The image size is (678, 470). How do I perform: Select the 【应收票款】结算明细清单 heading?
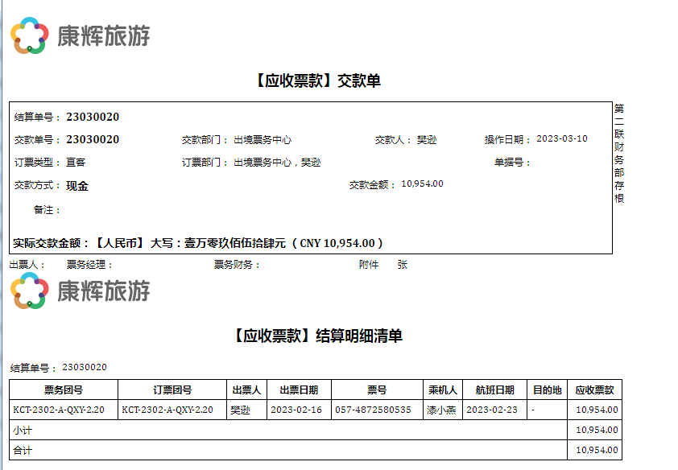click(316, 336)
